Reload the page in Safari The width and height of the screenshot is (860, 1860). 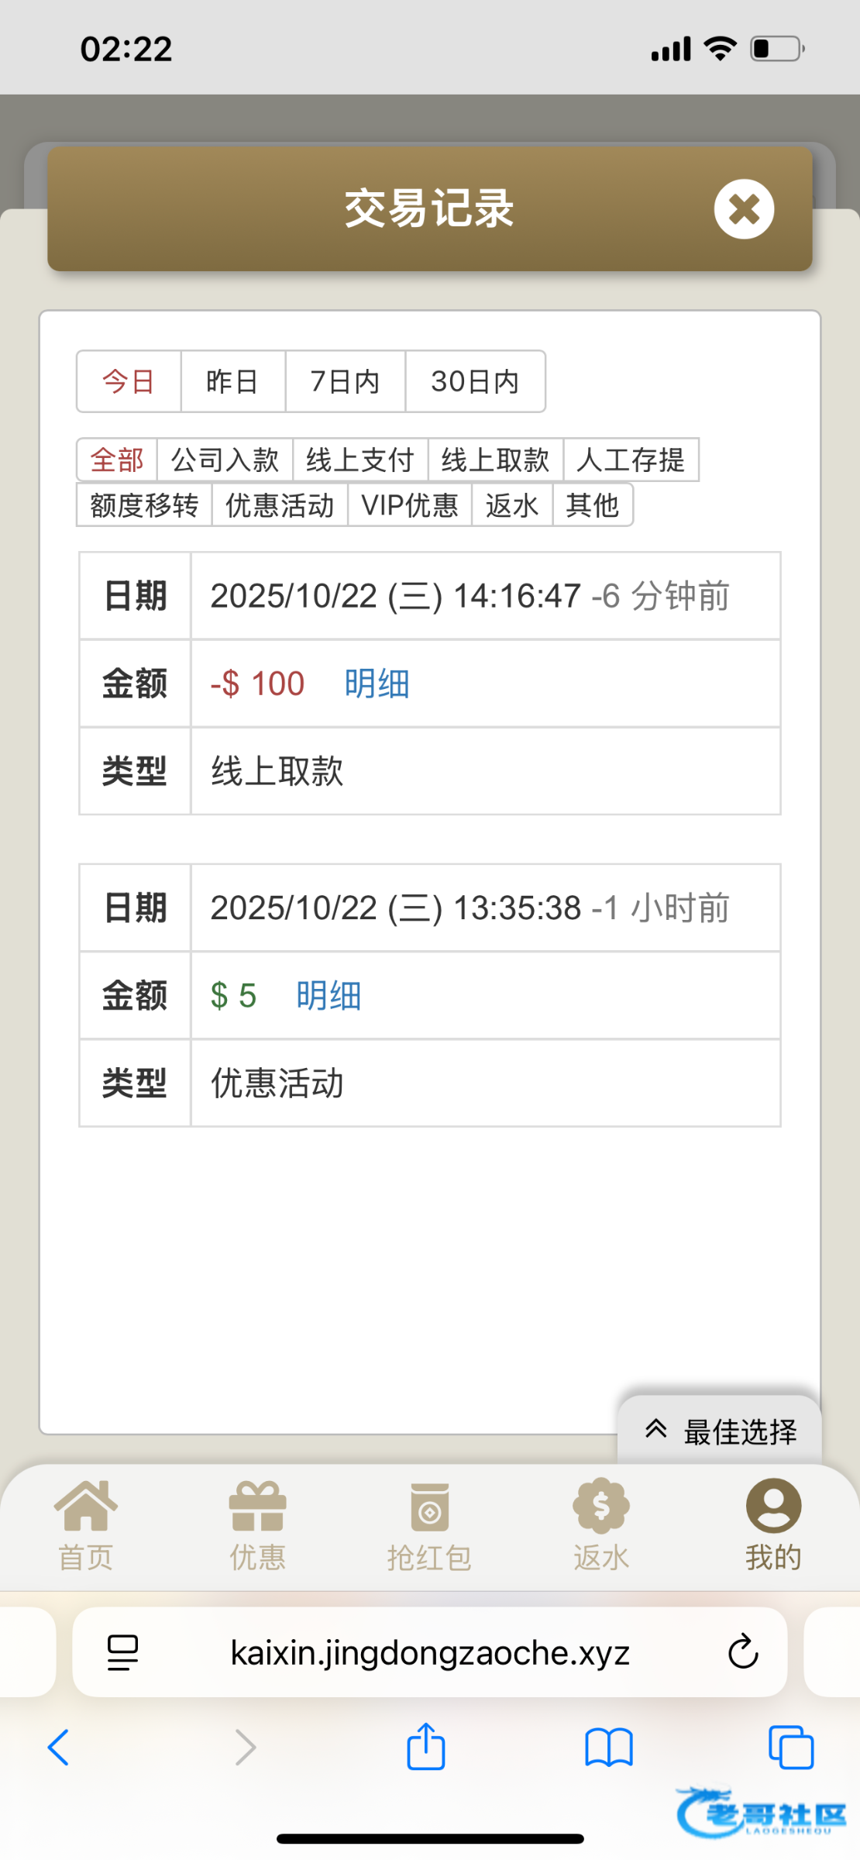pos(742,1652)
